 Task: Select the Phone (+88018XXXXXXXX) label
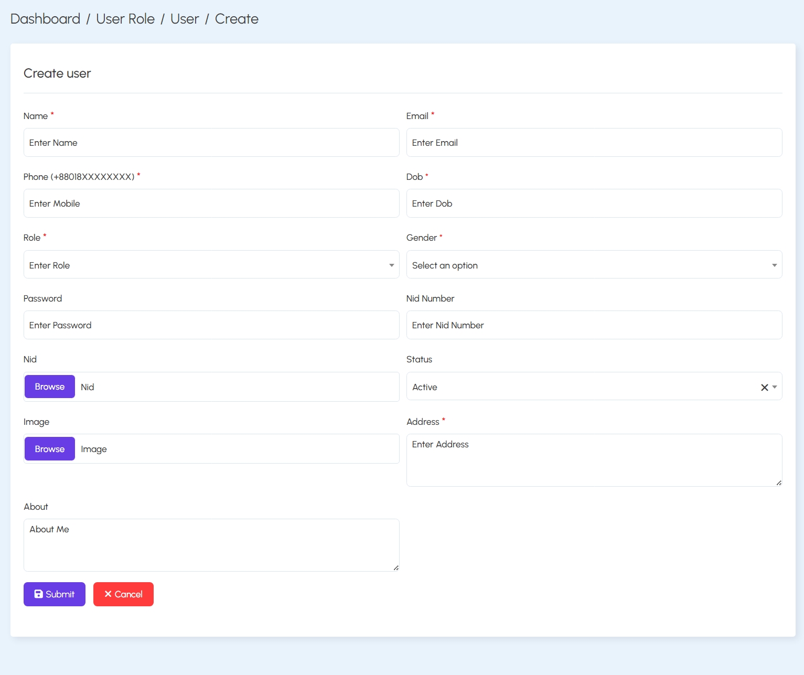click(79, 177)
